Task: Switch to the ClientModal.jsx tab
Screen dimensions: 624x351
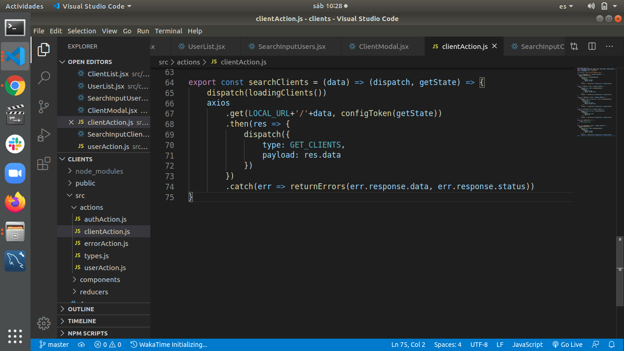Action: tap(383, 47)
